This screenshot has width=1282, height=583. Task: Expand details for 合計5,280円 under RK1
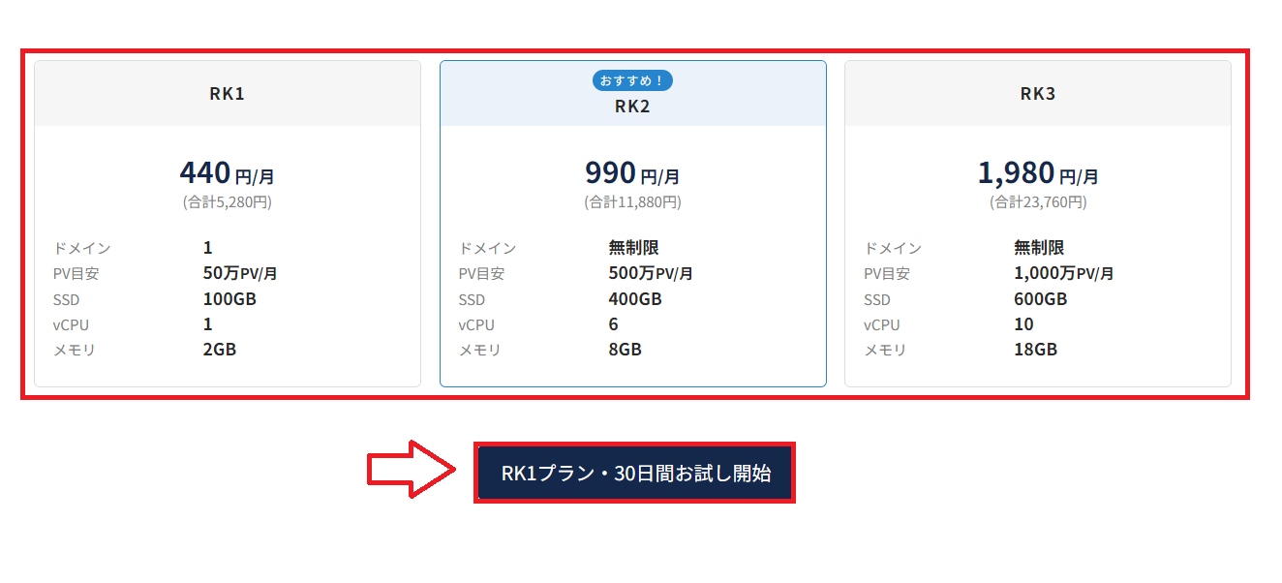coord(228,201)
